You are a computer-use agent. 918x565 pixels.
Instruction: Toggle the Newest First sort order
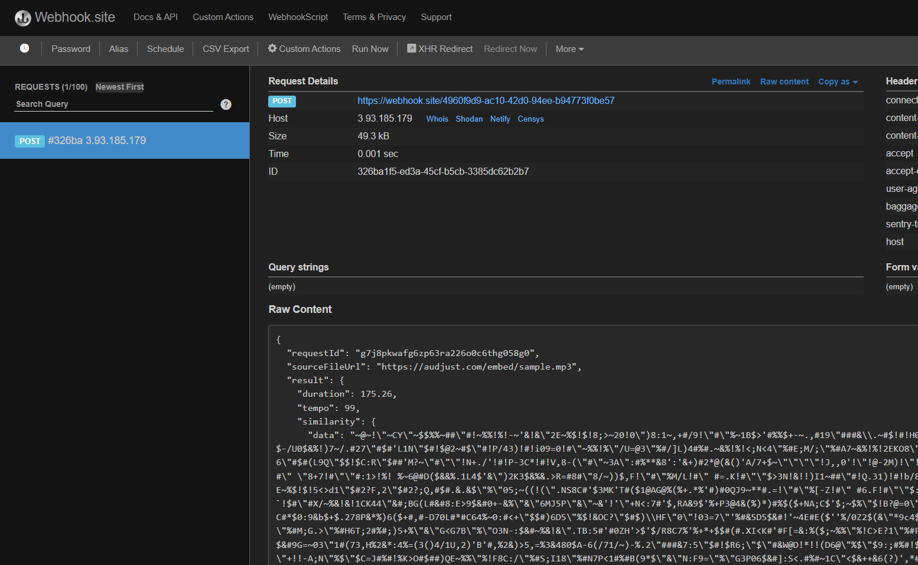pyautogui.click(x=120, y=87)
